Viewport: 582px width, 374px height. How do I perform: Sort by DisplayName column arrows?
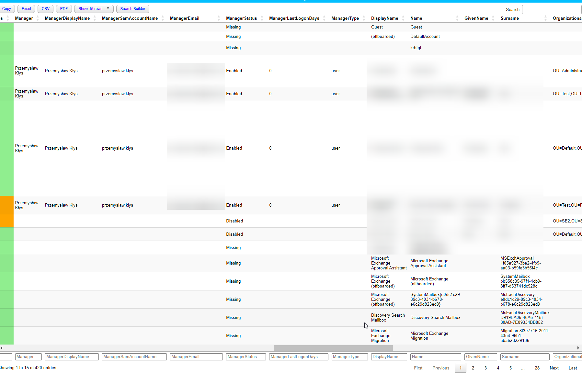coord(403,18)
